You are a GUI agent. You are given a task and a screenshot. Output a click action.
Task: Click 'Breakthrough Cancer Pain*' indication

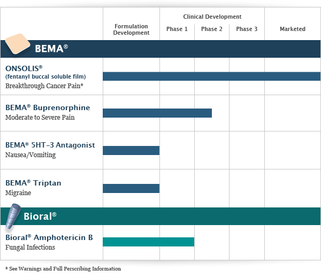coord(44,86)
